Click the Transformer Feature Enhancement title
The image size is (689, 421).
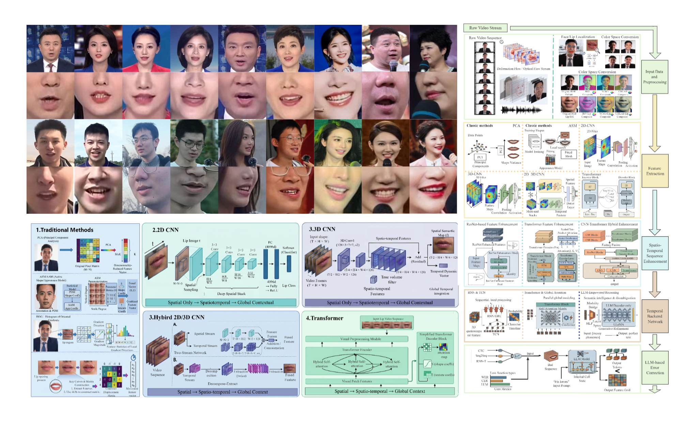pos(549,224)
